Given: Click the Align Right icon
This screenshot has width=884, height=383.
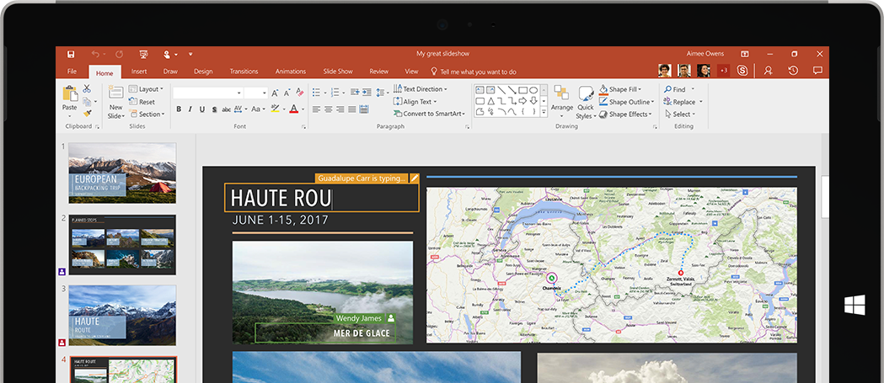Looking at the screenshot, I should 340,109.
